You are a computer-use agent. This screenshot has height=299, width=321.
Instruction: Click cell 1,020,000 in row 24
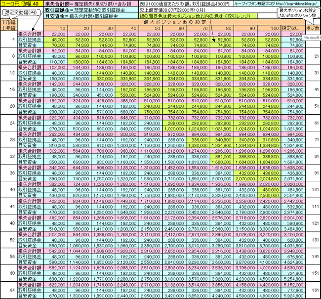coord(174,128)
